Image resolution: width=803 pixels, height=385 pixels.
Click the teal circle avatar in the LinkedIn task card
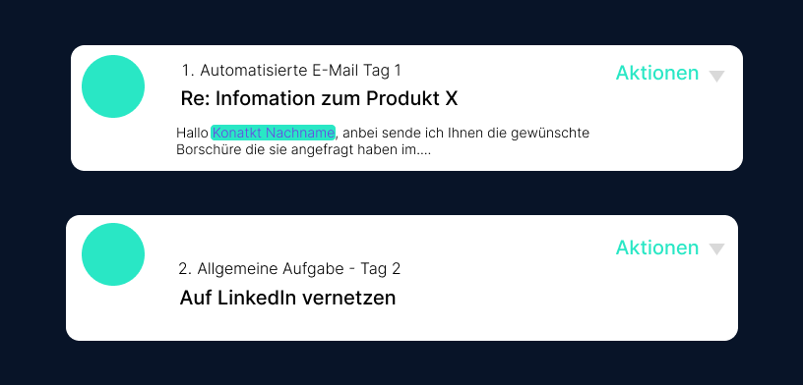(113, 254)
